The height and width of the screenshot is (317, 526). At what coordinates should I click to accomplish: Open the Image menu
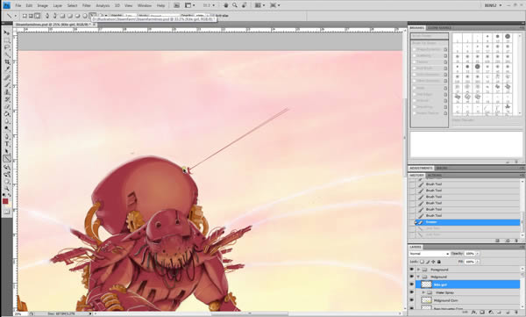click(x=42, y=6)
